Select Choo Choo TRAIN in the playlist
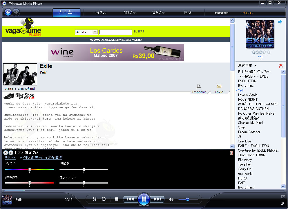 [252, 155]
